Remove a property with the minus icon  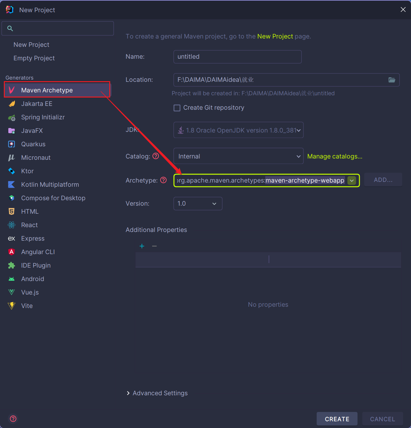pyautogui.click(x=154, y=246)
